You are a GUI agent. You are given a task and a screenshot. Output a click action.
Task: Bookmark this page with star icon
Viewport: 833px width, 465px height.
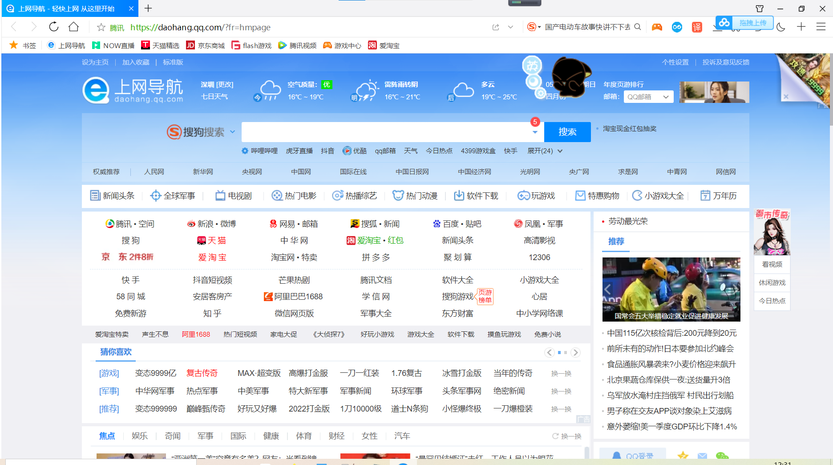101,27
